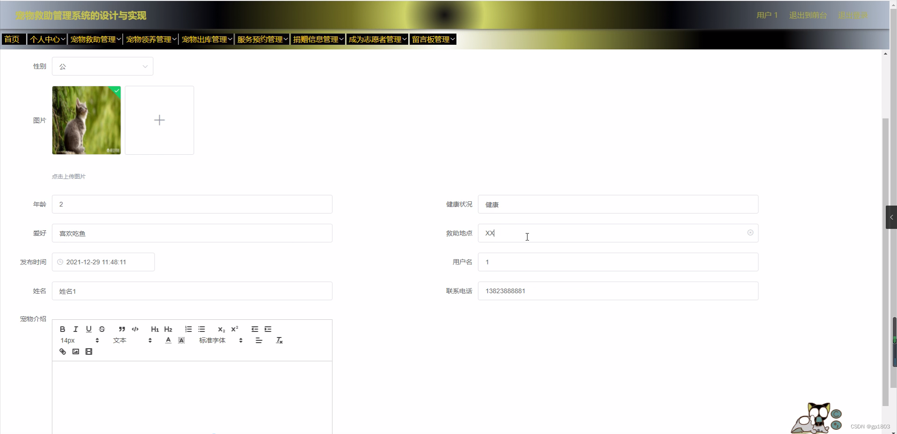
Task: Apply Heading 1 in the description editor
Action: 155,329
